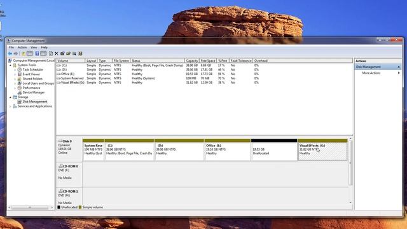The height and width of the screenshot is (229, 407).
Task: Toggle the Show/Hide Action Pane toolbar icon
Action: [x=43, y=53]
